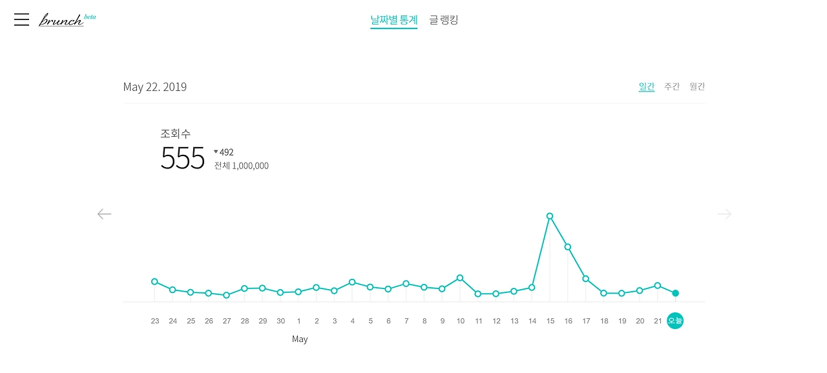
Task: Click the May 22. 2019 date heading
Action: [155, 86]
